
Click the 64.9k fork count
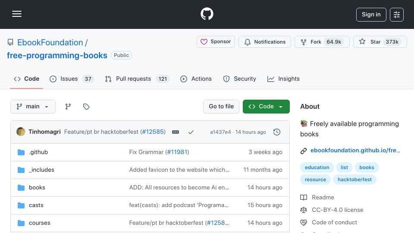pyautogui.click(x=334, y=42)
